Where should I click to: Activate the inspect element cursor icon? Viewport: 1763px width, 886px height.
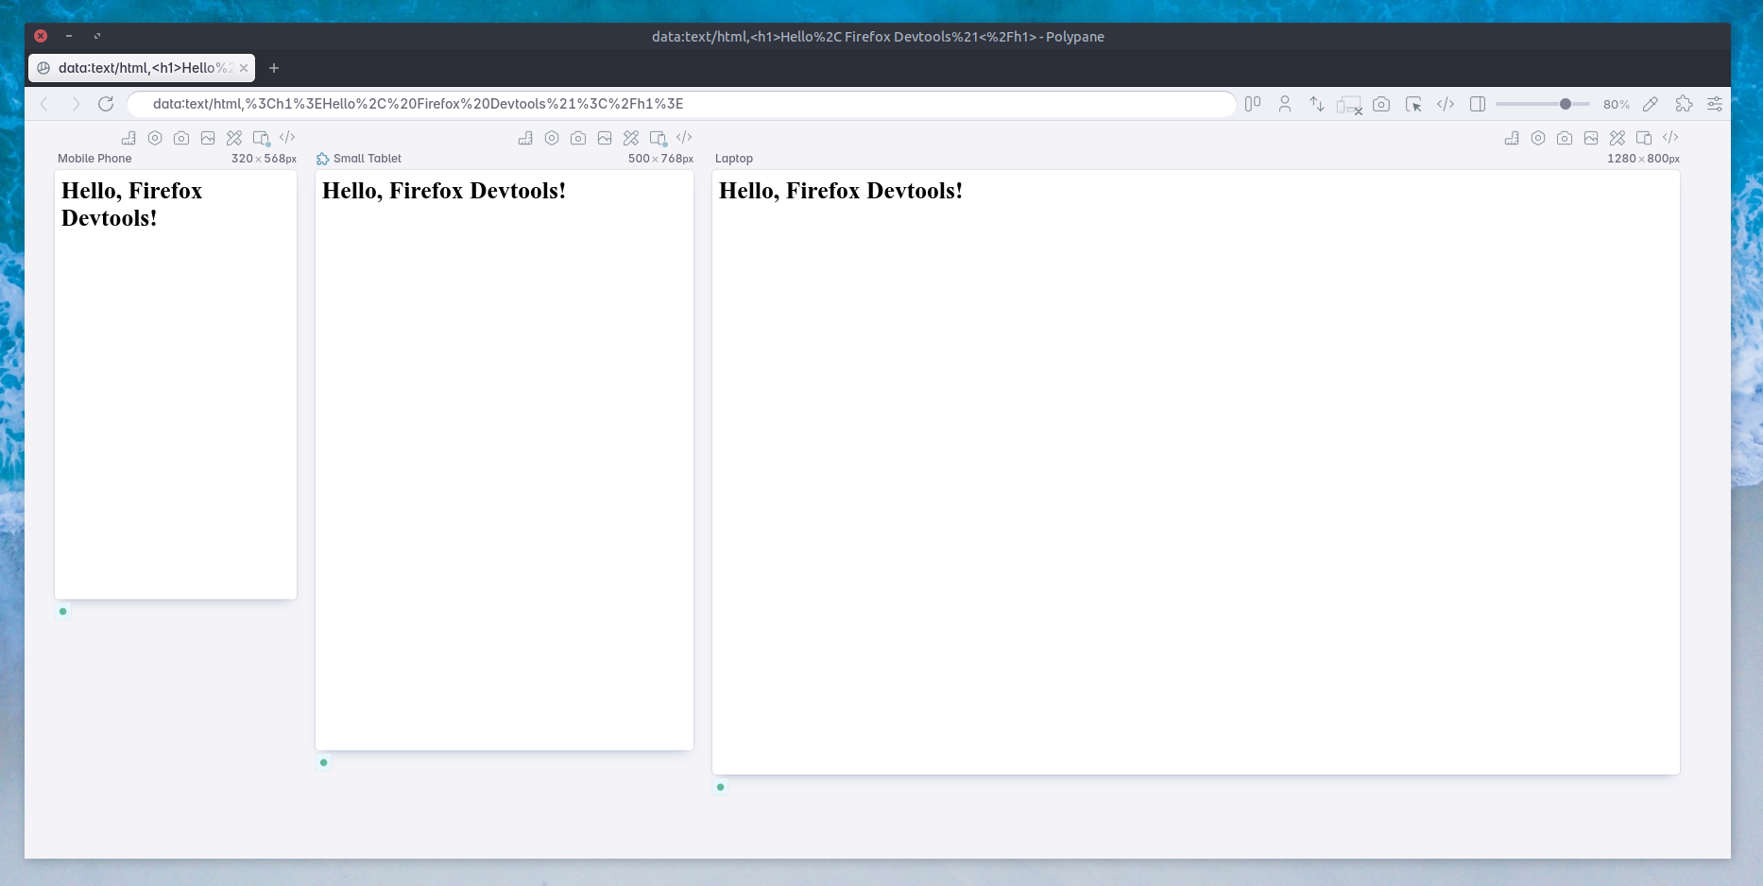click(x=1413, y=104)
